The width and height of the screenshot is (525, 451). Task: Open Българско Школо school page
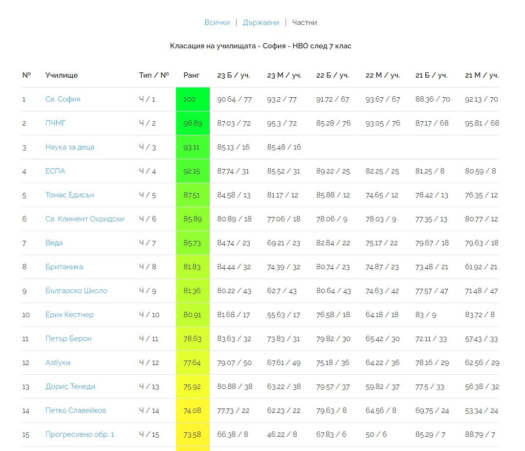point(76,291)
